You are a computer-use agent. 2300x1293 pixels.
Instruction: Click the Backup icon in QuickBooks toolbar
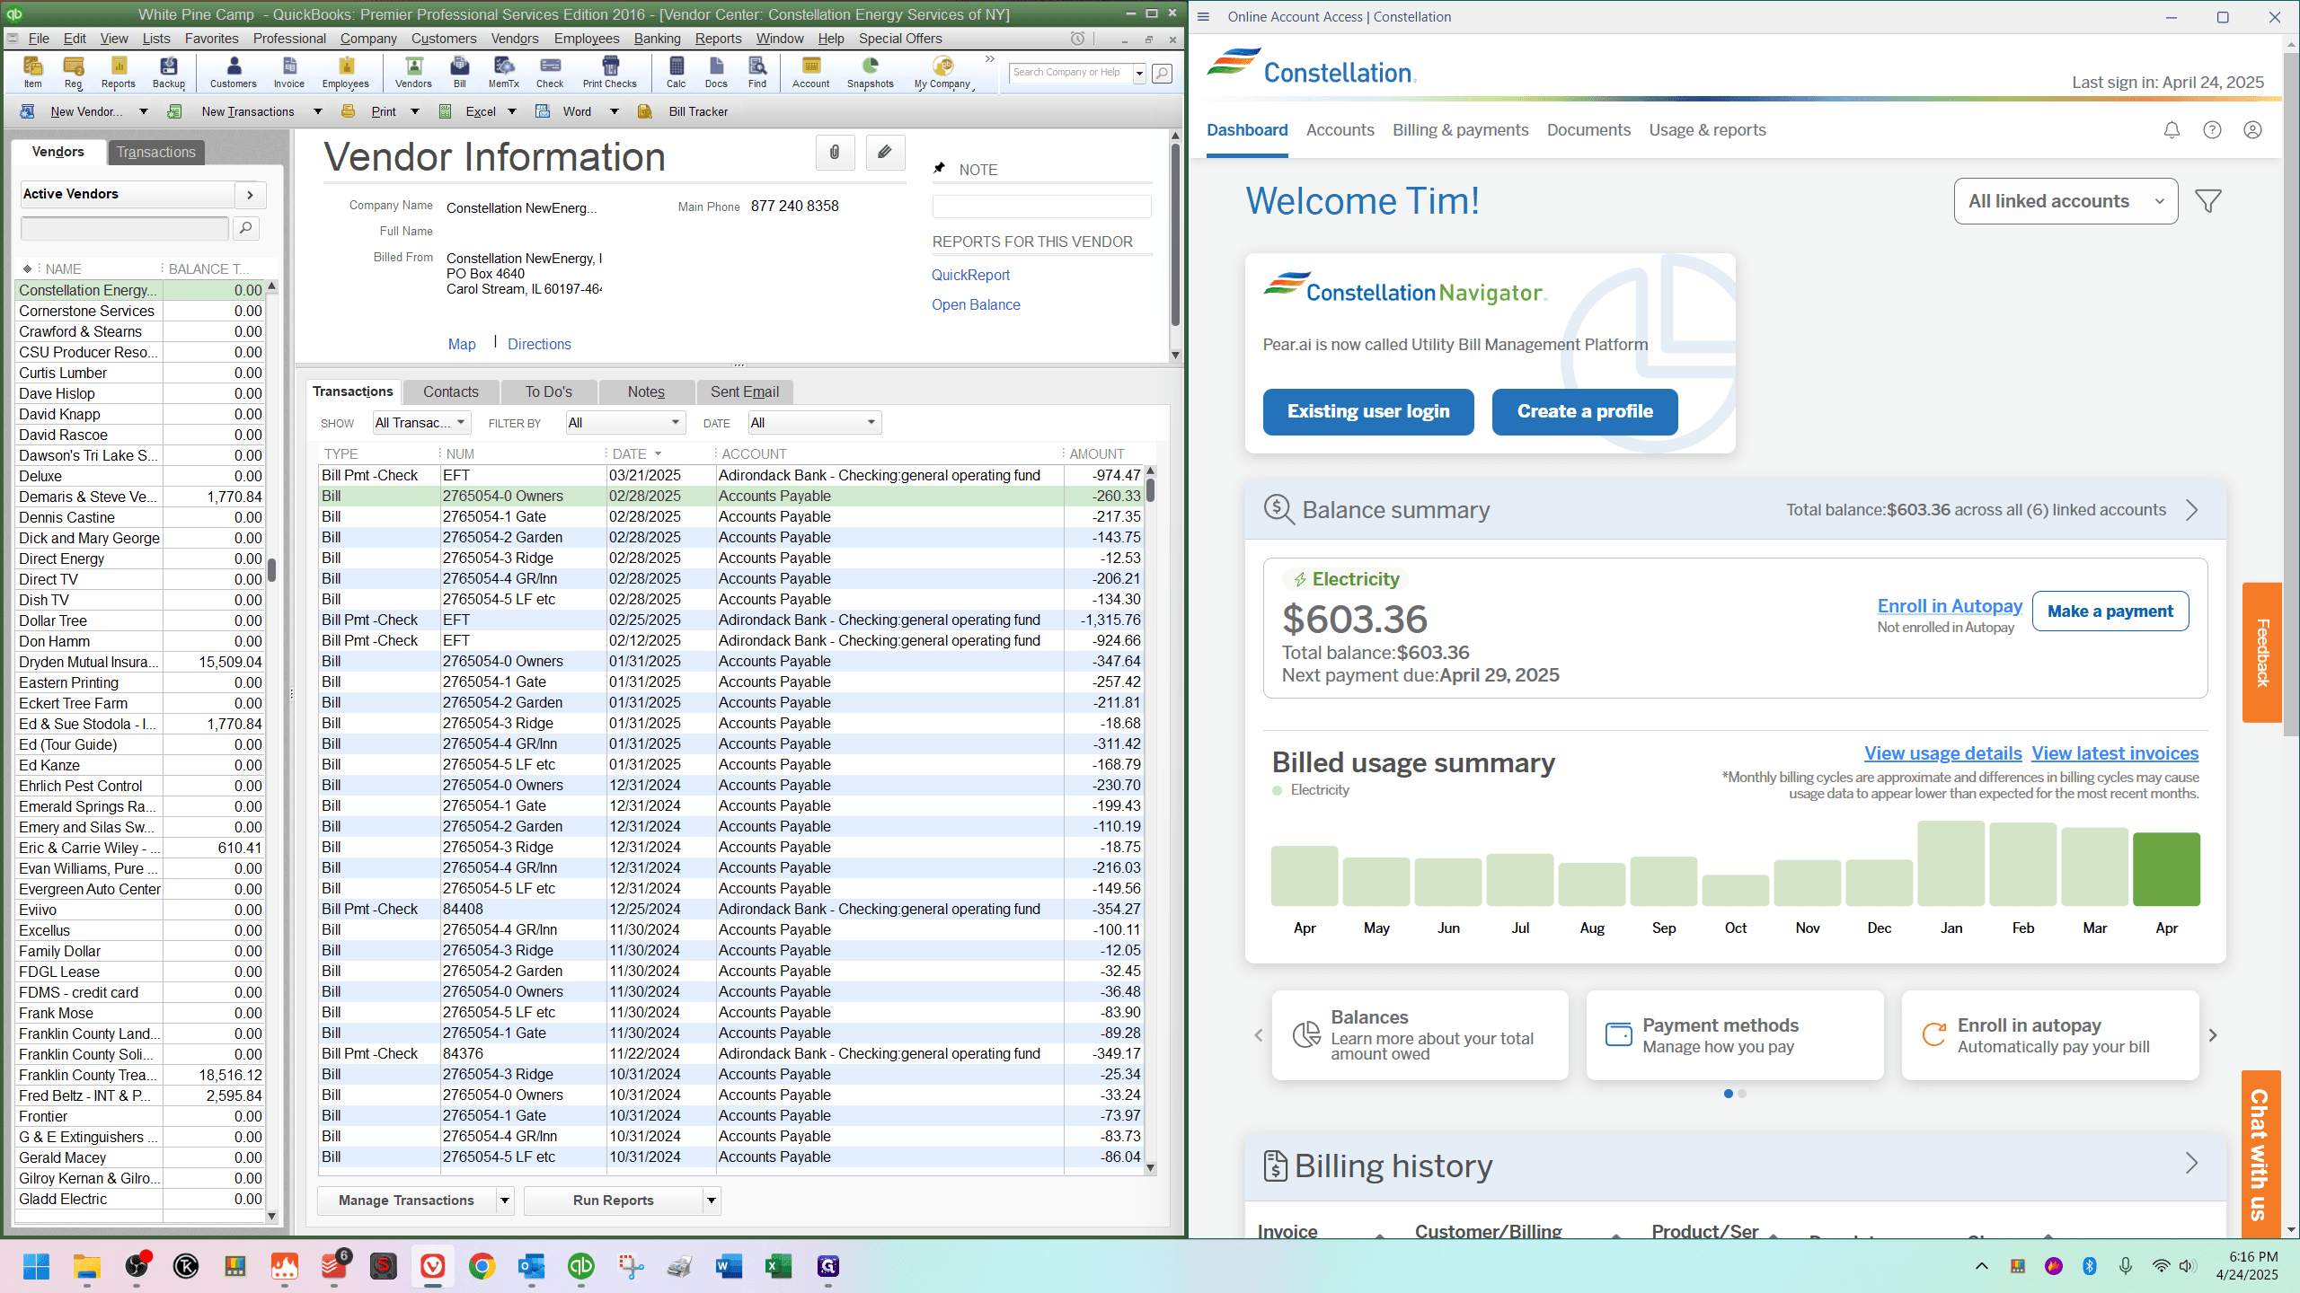pyautogui.click(x=168, y=72)
